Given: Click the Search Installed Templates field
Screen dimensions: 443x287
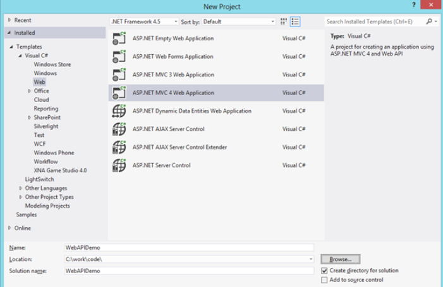Looking at the screenshot, I should tap(375, 21).
